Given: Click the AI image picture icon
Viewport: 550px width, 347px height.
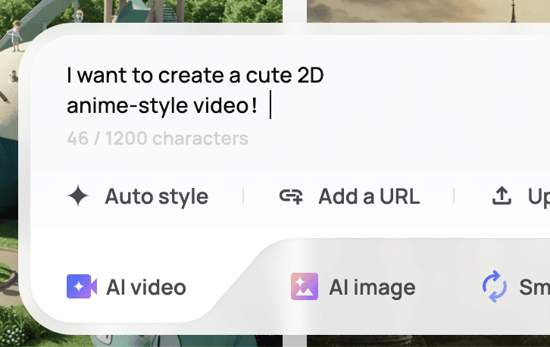Looking at the screenshot, I should click(305, 286).
